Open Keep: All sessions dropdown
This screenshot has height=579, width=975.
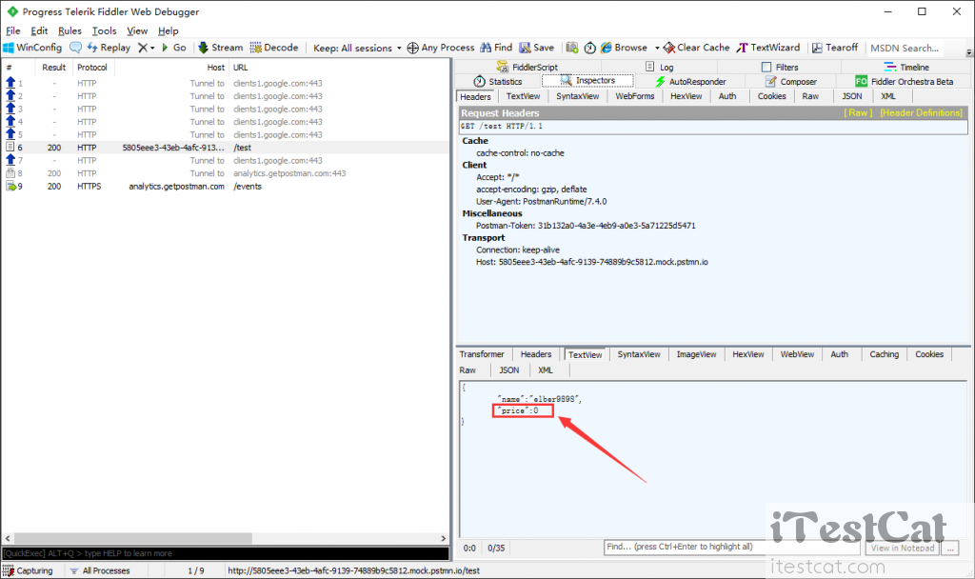[357, 48]
